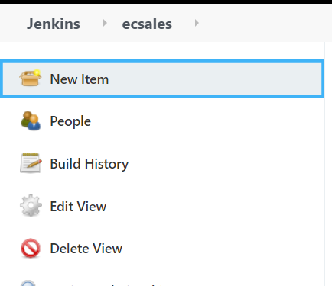Open the ecsales breadcrumb link

tap(147, 24)
